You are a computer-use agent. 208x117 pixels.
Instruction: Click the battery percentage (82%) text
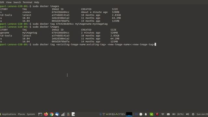tap(180, 114)
